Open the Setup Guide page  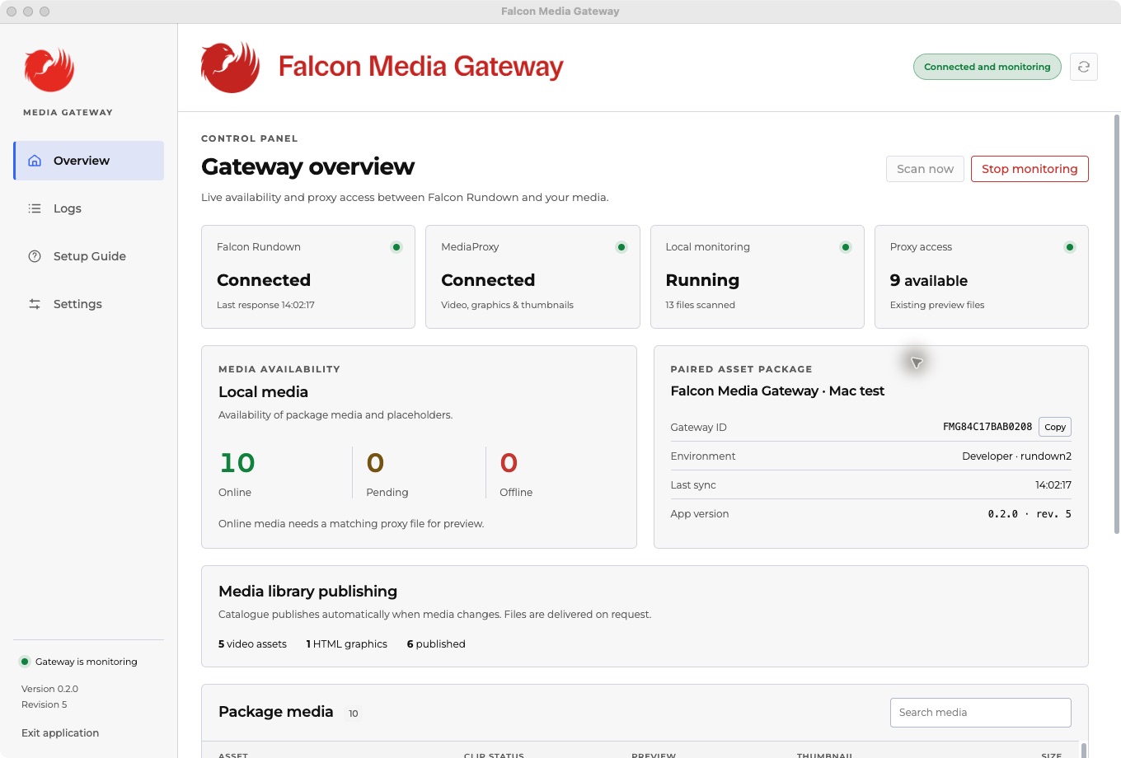89,256
